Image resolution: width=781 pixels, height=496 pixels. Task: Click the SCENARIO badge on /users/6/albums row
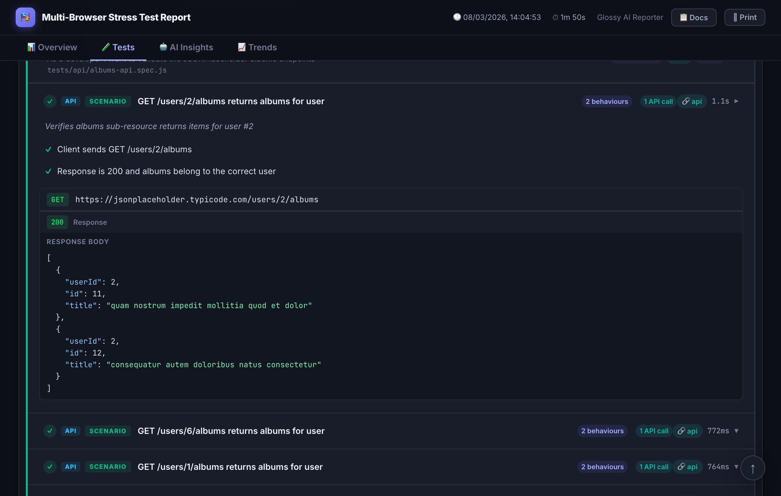point(108,431)
